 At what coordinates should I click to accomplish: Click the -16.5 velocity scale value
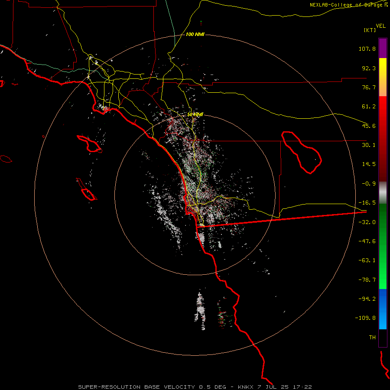[367, 203]
